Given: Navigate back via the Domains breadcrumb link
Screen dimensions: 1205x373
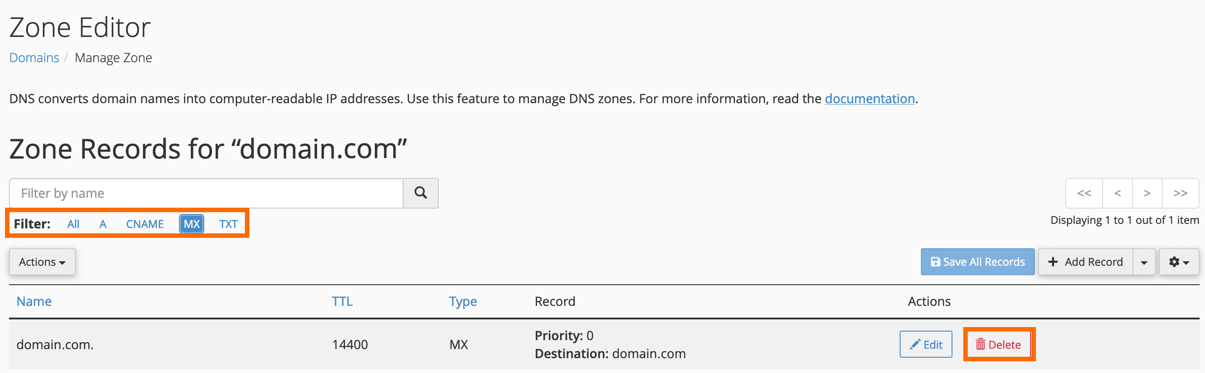Looking at the screenshot, I should point(34,57).
